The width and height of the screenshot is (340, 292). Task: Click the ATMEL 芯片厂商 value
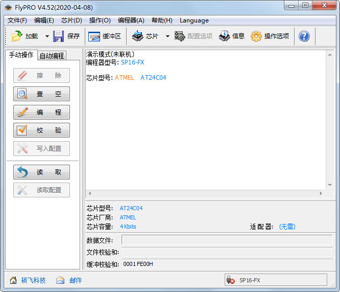click(128, 217)
